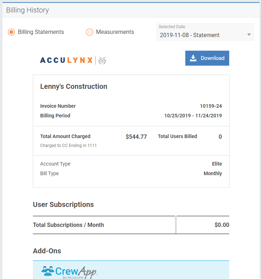Click the Billing History panel header
The width and height of the screenshot is (261, 279).
131,10
